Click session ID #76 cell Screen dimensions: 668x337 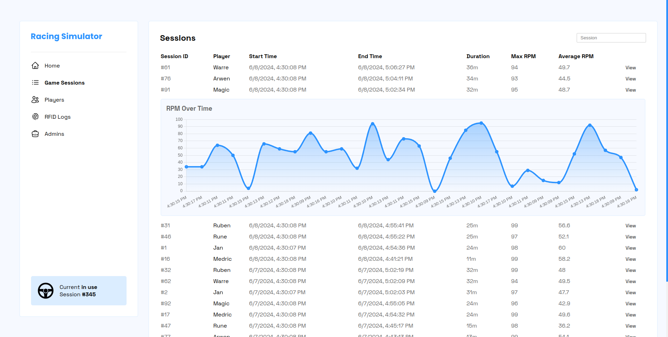tap(166, 79)
